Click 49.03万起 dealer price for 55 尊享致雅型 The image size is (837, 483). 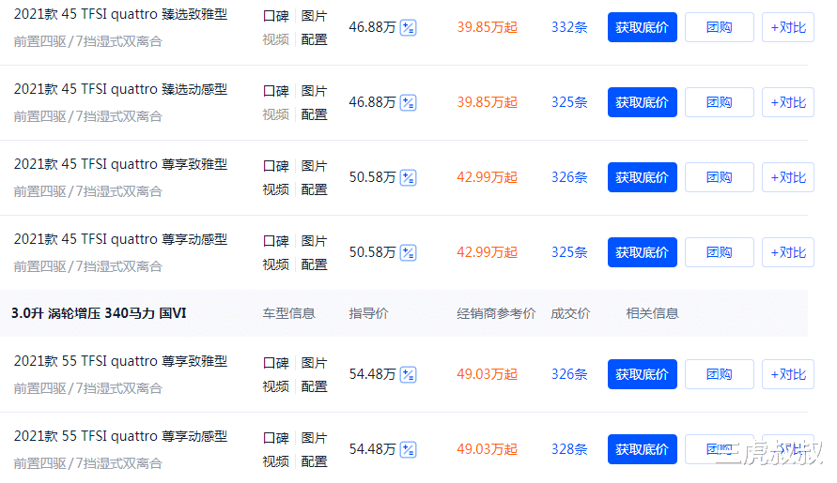(x=488, y=375)
